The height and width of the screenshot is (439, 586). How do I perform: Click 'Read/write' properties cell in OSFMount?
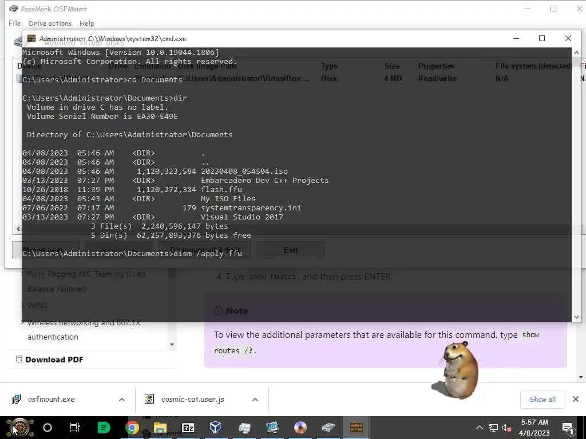[437, 78]
